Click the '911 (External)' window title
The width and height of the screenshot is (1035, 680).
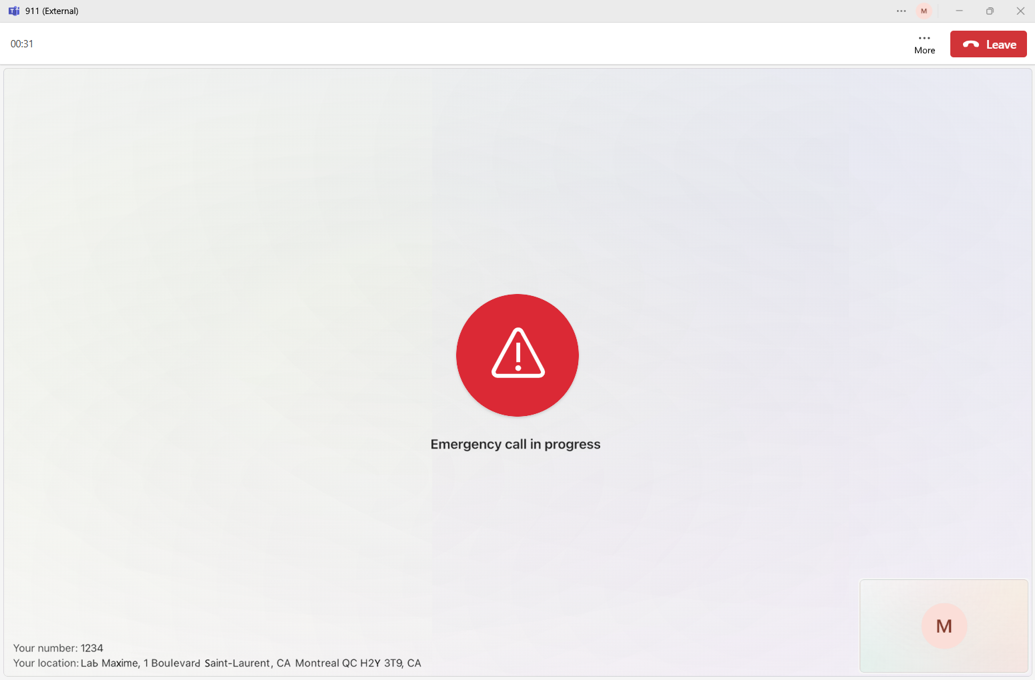(x=52, y=11)
